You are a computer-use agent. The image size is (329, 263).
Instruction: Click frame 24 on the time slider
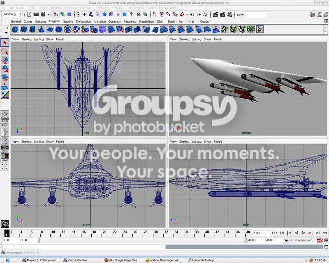point(125,233)
